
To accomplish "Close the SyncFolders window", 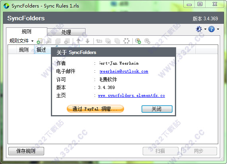I will pos(215,4).
